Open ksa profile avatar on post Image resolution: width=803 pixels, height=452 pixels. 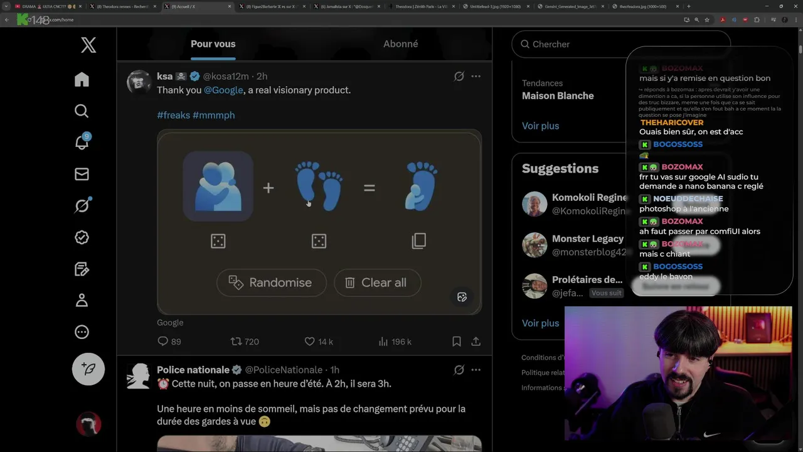click(x=139, y=82)
